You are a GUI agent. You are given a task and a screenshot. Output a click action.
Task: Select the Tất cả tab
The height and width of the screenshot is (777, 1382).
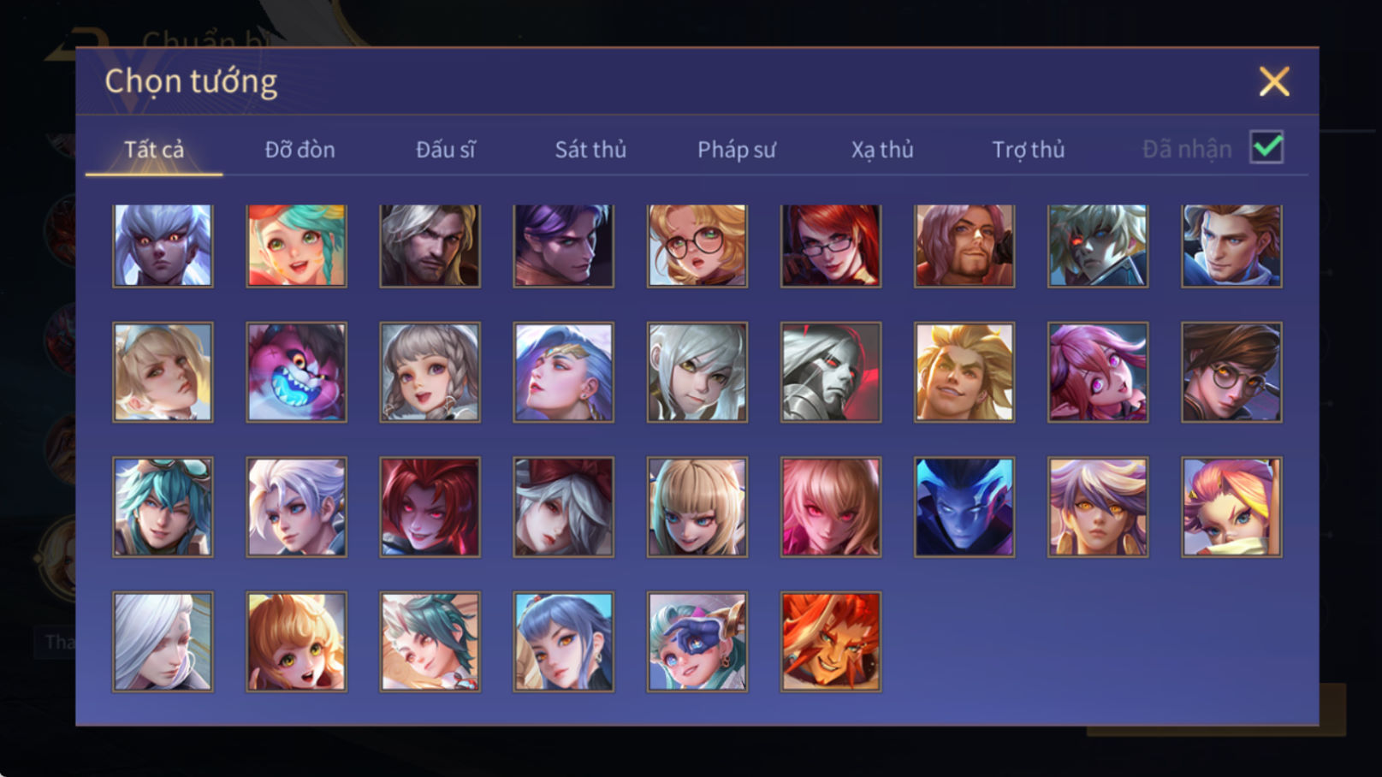154,150
